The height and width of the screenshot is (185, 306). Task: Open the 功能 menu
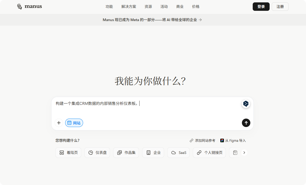click(109, 7)
